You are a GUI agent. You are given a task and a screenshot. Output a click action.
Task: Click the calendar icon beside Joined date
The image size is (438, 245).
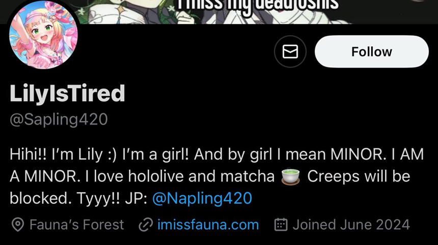pos(281,225)
